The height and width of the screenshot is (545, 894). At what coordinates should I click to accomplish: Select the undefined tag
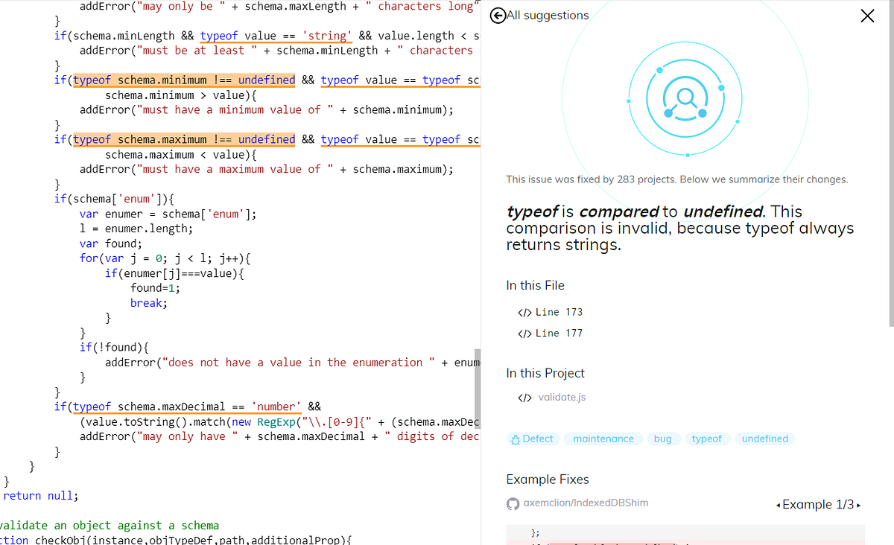click(764, 439)
